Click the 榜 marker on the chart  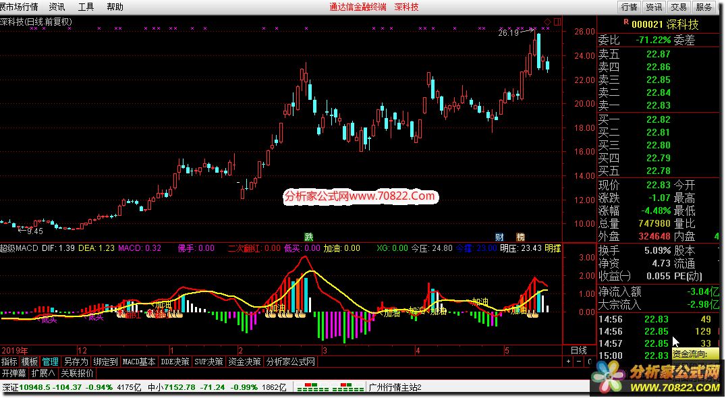[520, 237]
